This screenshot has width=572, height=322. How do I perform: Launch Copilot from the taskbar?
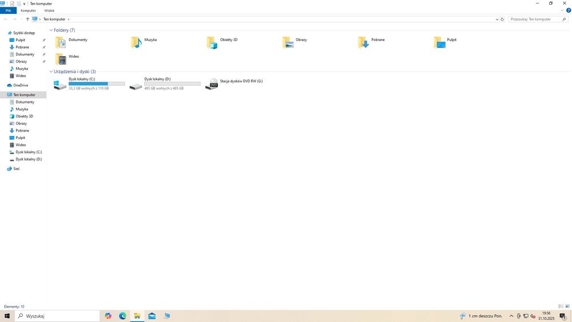point(108,316)
